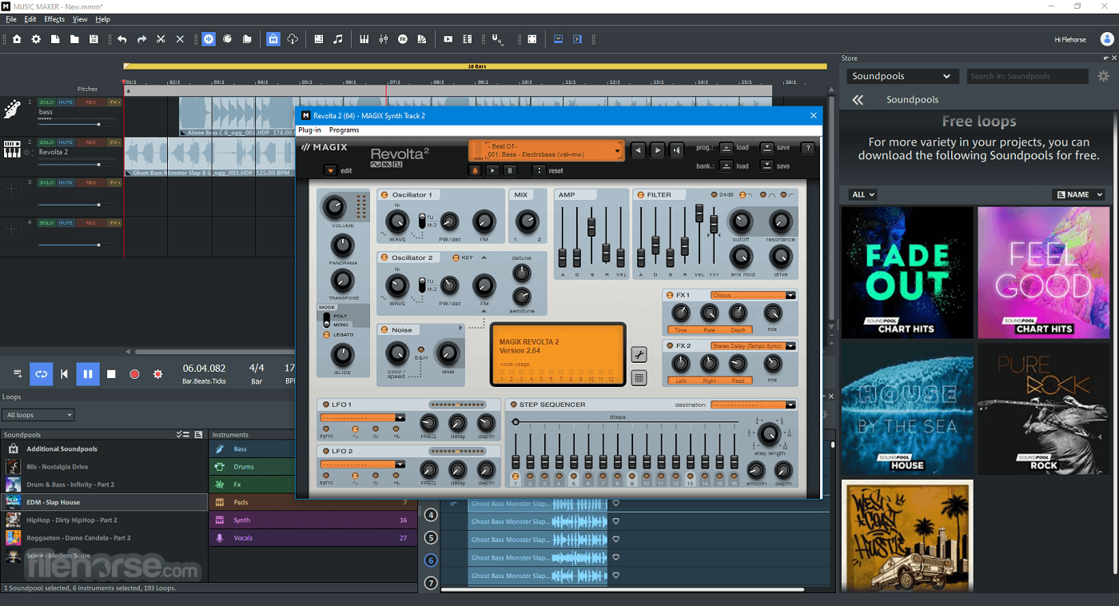Click the reset button in Revolta
Viewport: 1119px width, 606px height.
tap(539, 170)
